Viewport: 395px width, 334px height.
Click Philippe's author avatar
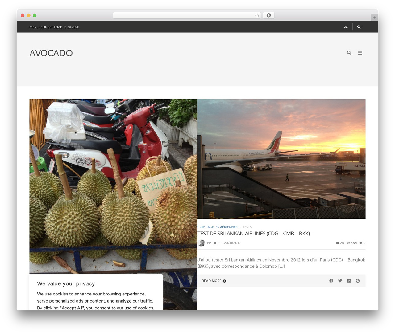click(x=202, y=243)
